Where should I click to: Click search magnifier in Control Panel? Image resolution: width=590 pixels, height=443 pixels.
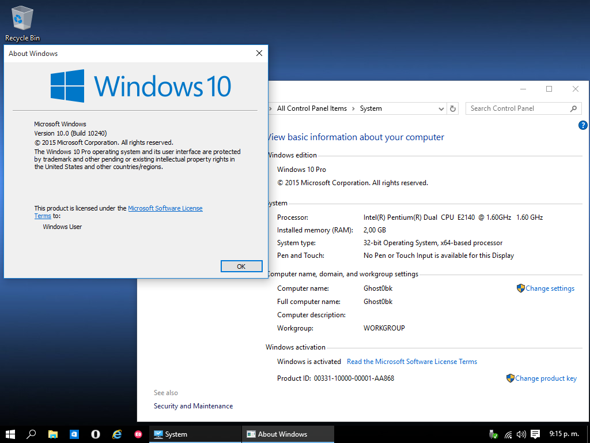pyautogui.click(x=573, y=108)
